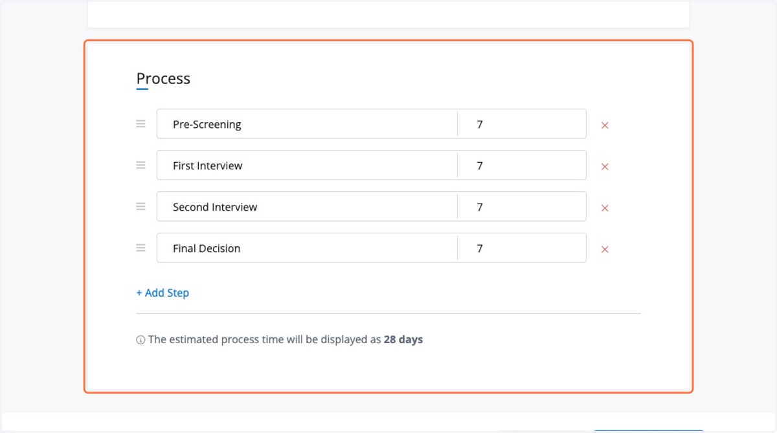Click the days field for First Interview

click(522, 165)
